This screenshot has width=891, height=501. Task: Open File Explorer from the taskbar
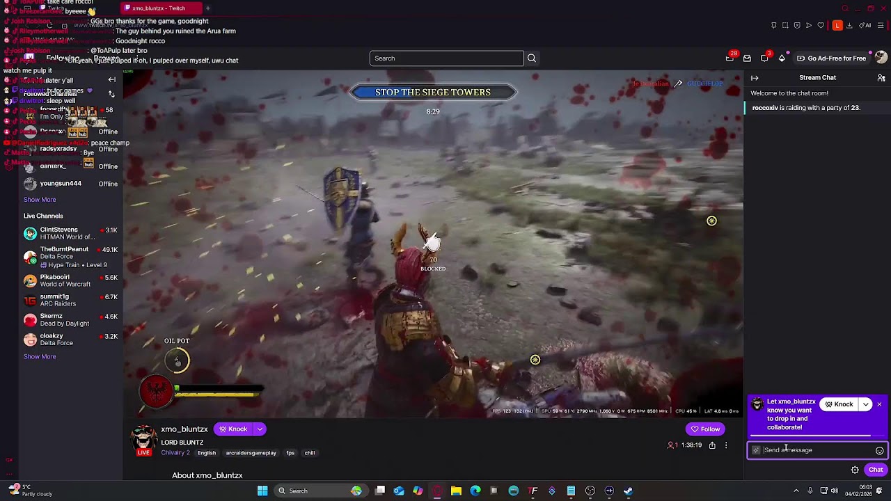tap(456, 491)
